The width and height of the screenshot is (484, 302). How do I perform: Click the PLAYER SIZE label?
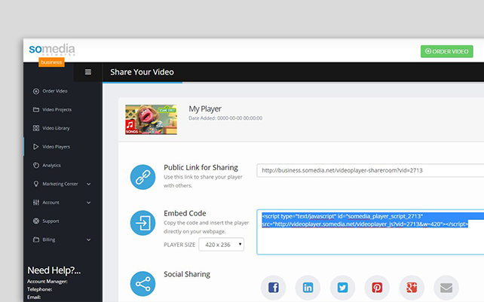pyautogui.click(x=179, y=245)
